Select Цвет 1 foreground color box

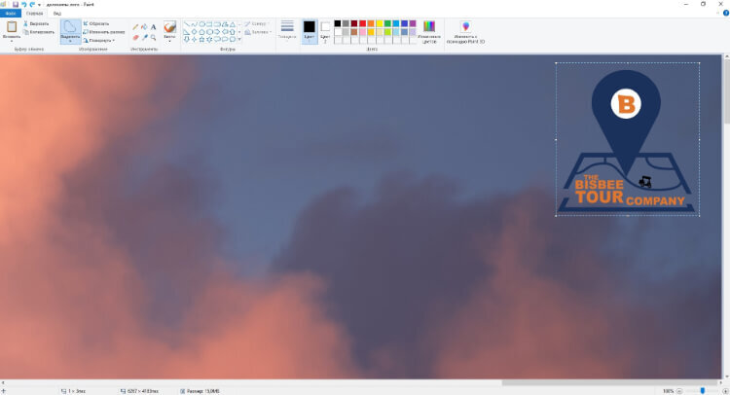click(x=310, y=32)
